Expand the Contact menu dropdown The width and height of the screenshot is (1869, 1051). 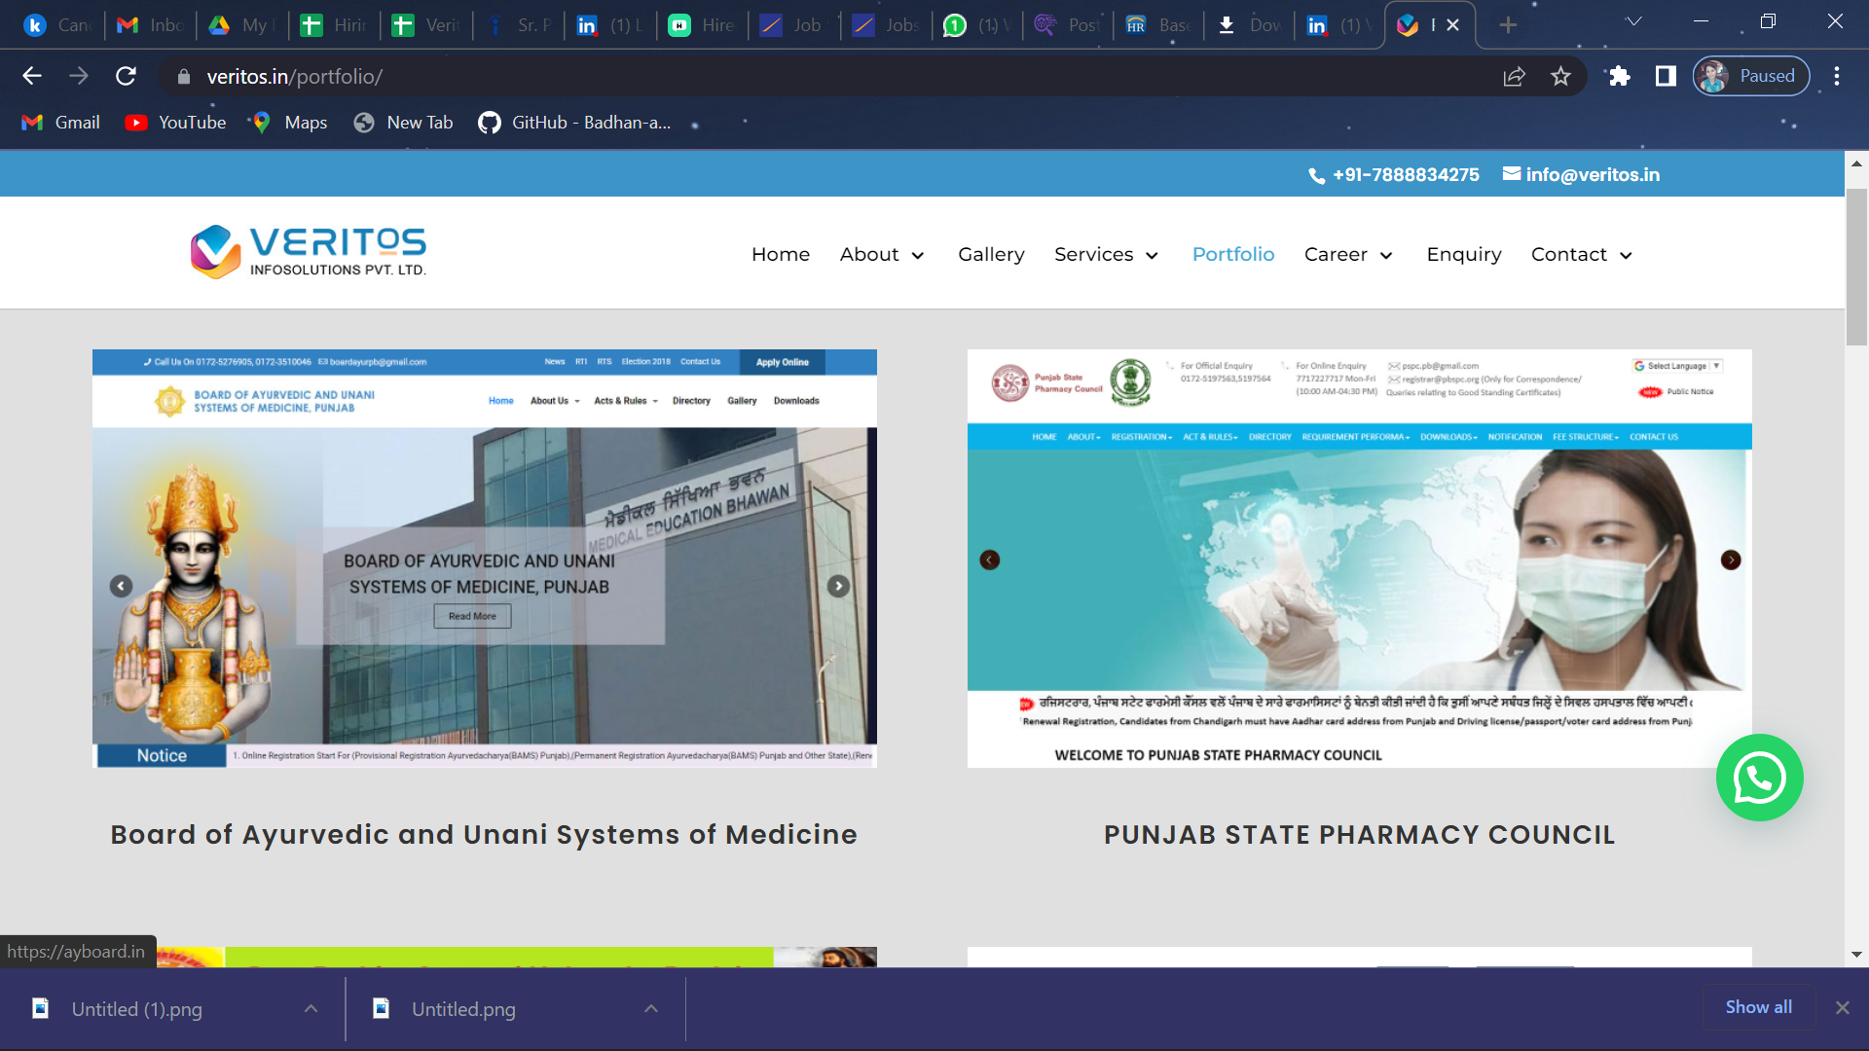tap(1582, 254)
